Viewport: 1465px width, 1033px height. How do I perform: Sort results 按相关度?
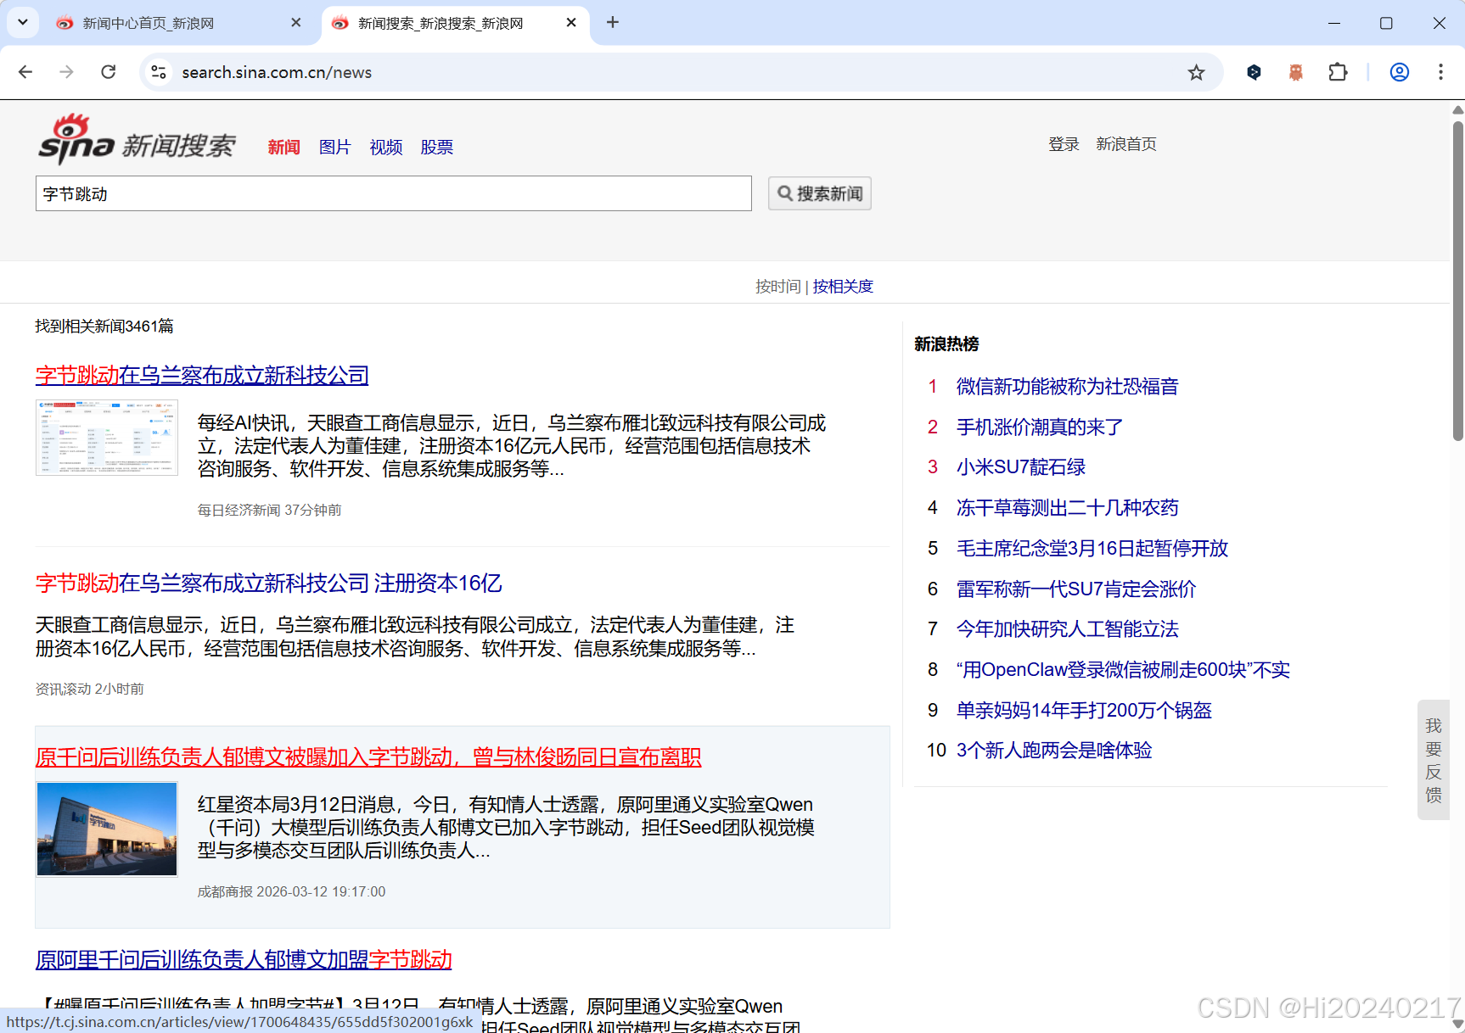tap(843, 287)
